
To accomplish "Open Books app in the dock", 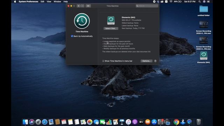I will pyautogui.click(x=148, y=122).
